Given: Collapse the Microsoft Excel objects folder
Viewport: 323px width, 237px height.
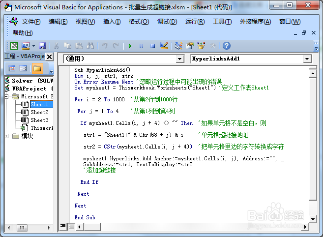Looking at the screenshot, I should point(6,96).
